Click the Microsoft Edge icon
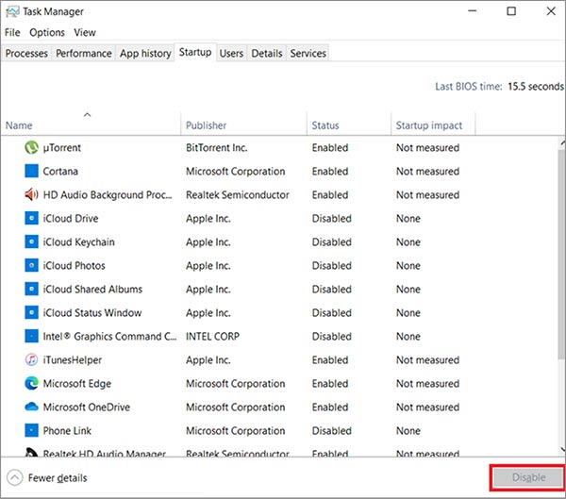Image resolution: width=566 pixels, height=499 pixels. point(31,383)
